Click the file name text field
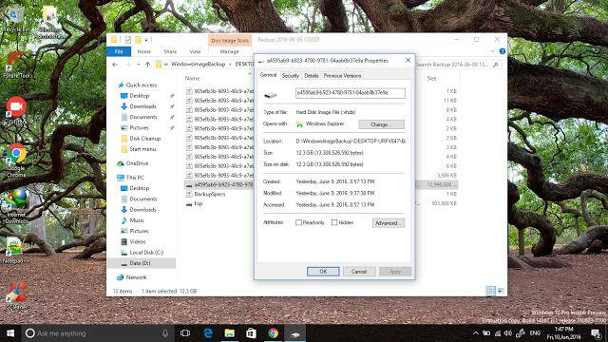 pos(351,93)
